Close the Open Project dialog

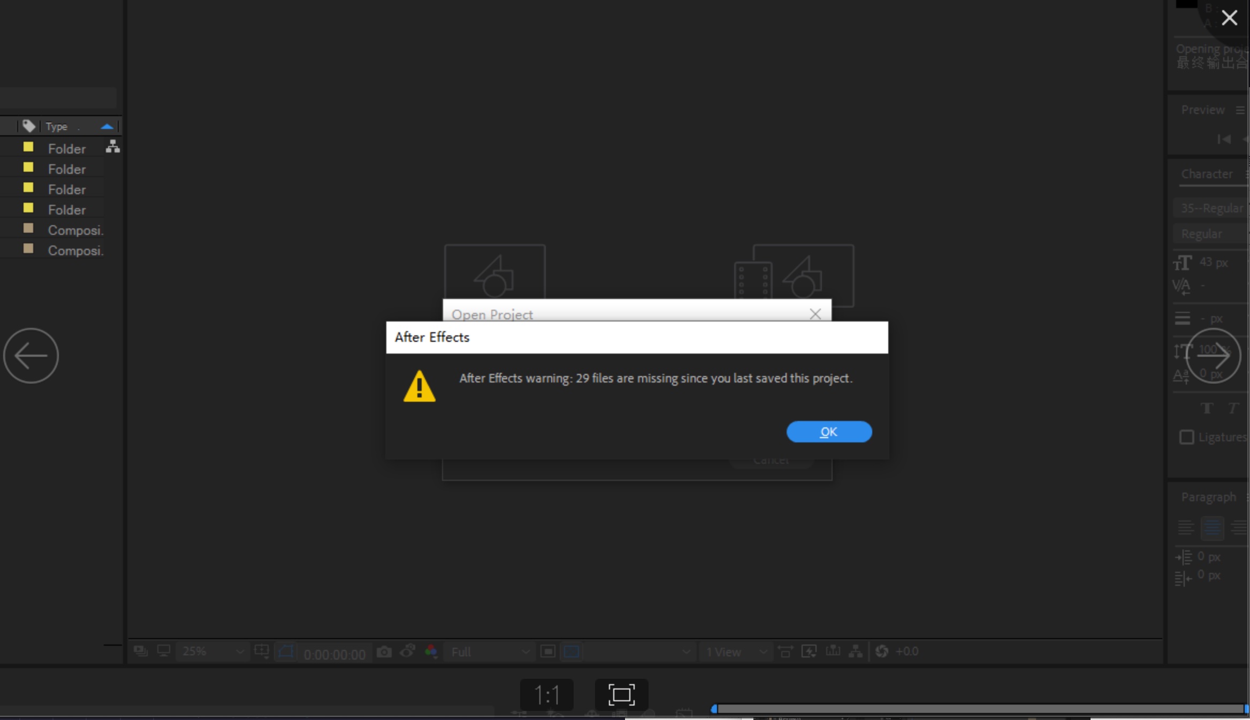click(815, 314)
